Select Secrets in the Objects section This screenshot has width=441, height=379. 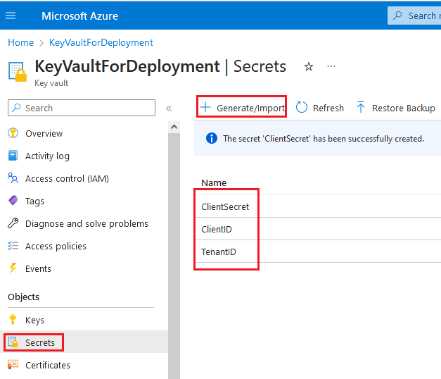pos(39,342)
